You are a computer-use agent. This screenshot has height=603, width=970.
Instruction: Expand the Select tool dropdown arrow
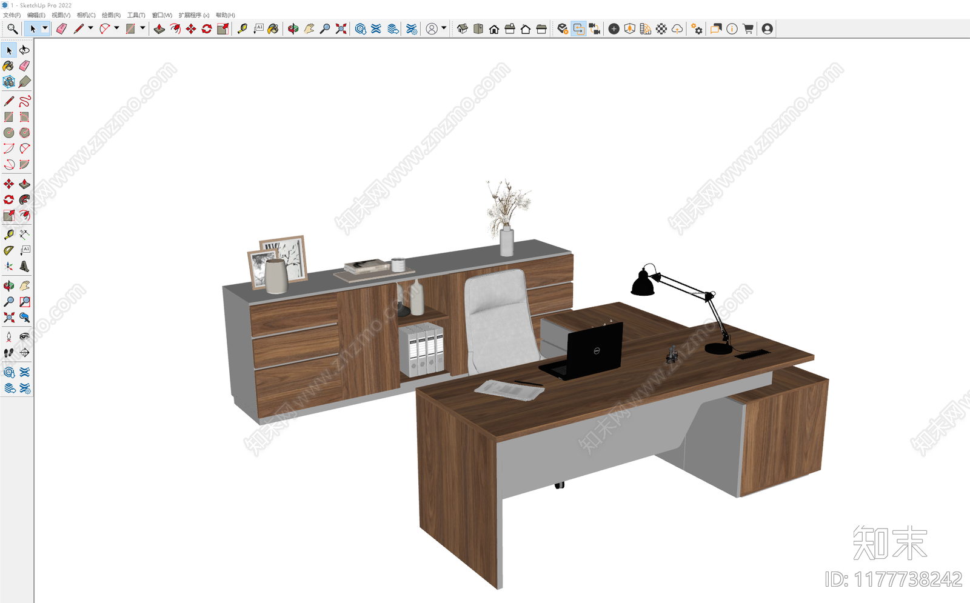pyautogui.click(x=45, y=28)
